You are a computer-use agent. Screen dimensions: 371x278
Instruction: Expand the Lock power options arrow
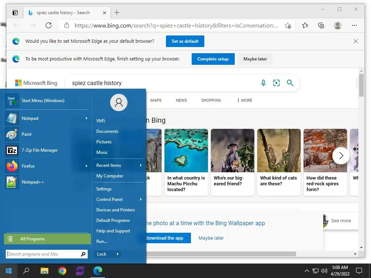click(x=118, y=254)
